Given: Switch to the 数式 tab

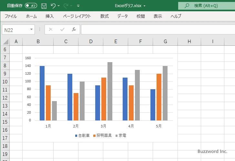Looking at the screenshot, I should click(x=105, y=16).
